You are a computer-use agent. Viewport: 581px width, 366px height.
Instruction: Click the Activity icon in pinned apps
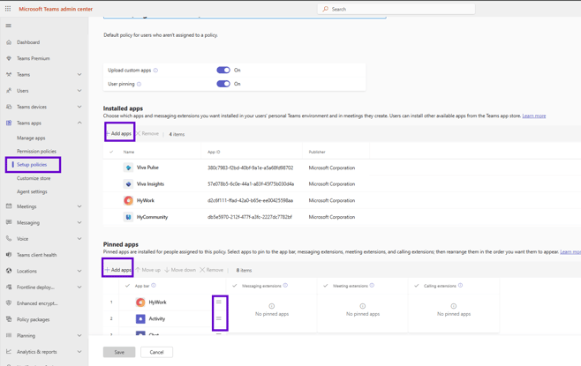tap(140, 318)
